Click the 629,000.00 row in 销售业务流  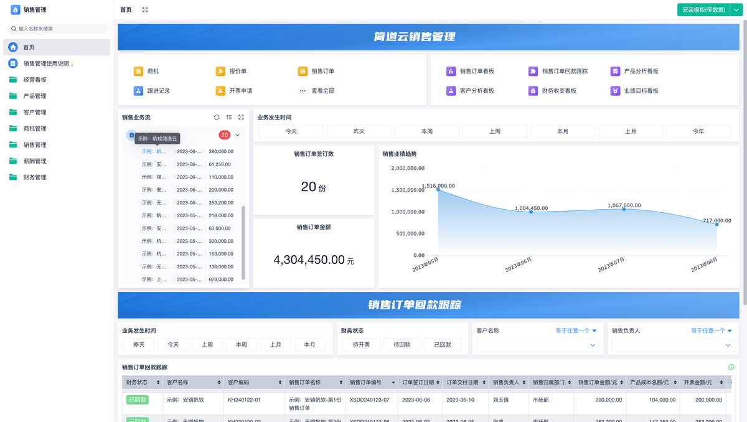pos(187,279)
